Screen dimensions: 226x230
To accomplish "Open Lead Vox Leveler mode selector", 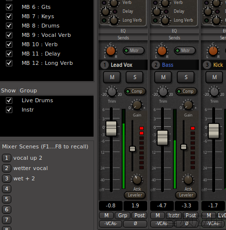I will [x=135, y=195].
